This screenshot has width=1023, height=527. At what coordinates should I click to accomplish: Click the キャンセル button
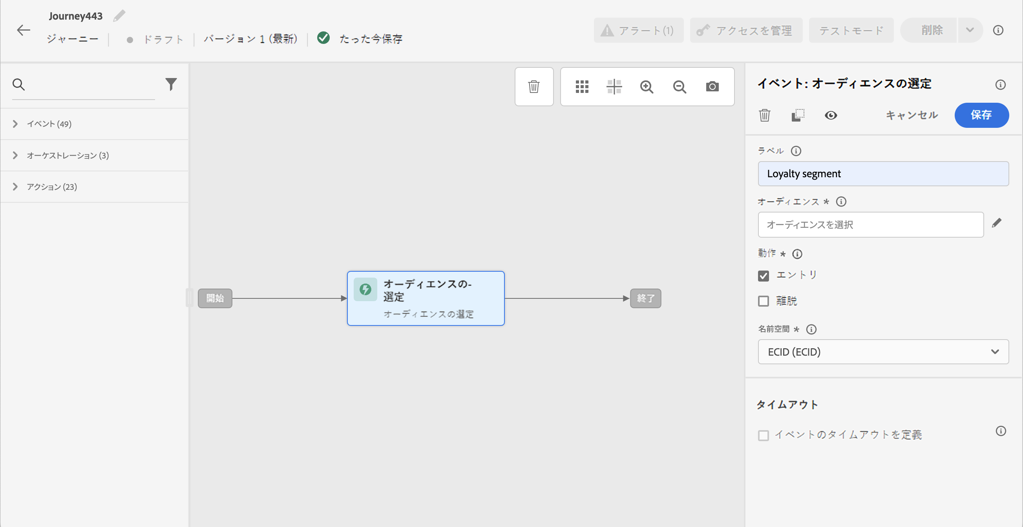click(x=912, y=115)
